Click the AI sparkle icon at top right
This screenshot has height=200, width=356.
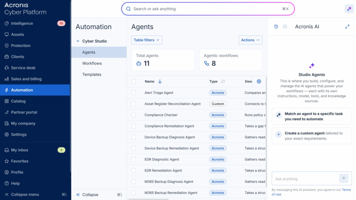click(x=349, y=9)
